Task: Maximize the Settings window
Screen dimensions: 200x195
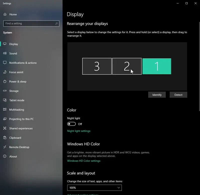Action: pos(186,3)
